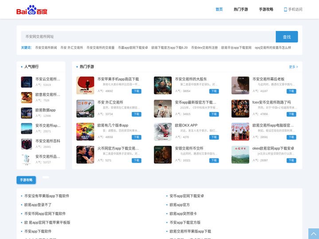Click thumbnail of 火币网官方app下载交易

click(x=85, y=154)
